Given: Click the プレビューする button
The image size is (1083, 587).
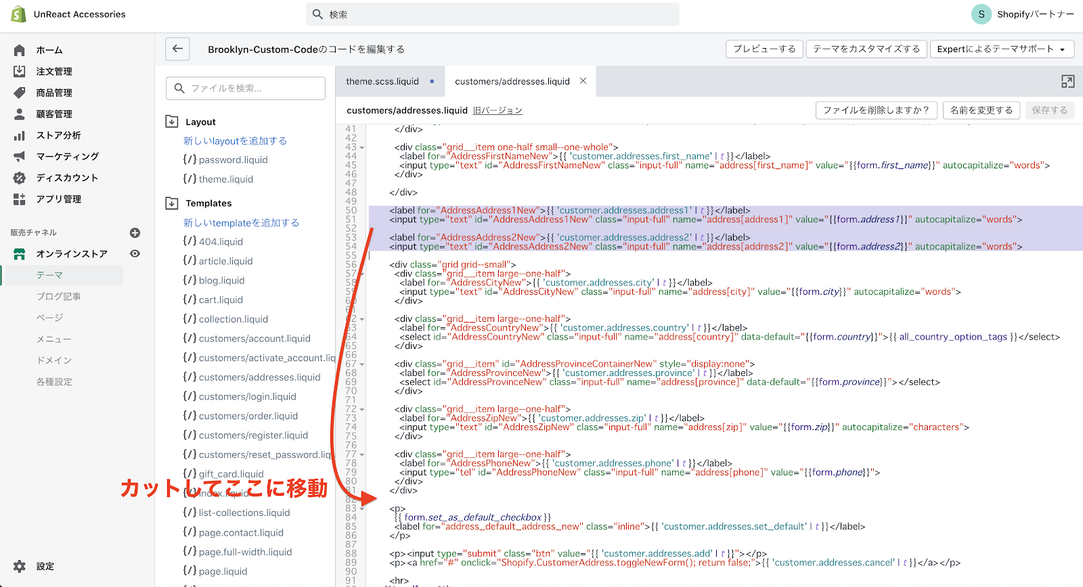Looking at the screenshot, I should pyautogui.click(x=764, y=49).
